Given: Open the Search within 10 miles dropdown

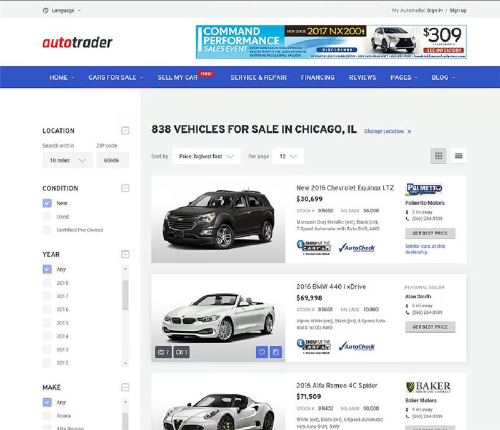Looking at the screenshot, I should (x=67, y=160).
